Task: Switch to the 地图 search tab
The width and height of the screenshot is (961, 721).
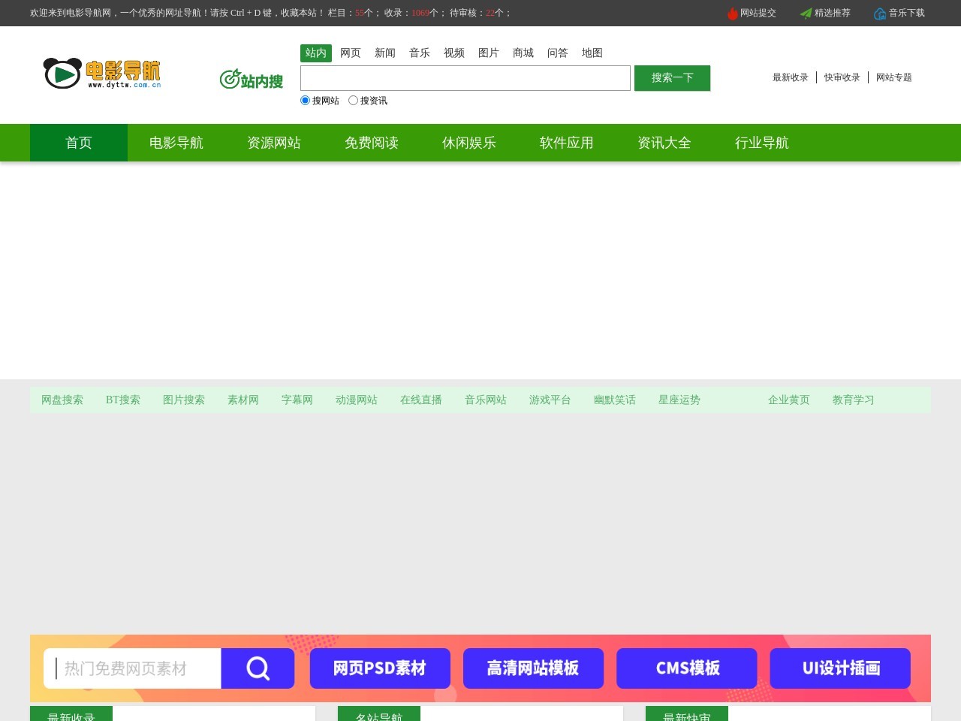Action: (x=592, y=53)
